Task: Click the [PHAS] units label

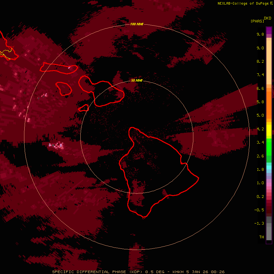Action: pyautogui.click(x=257, y=21)
